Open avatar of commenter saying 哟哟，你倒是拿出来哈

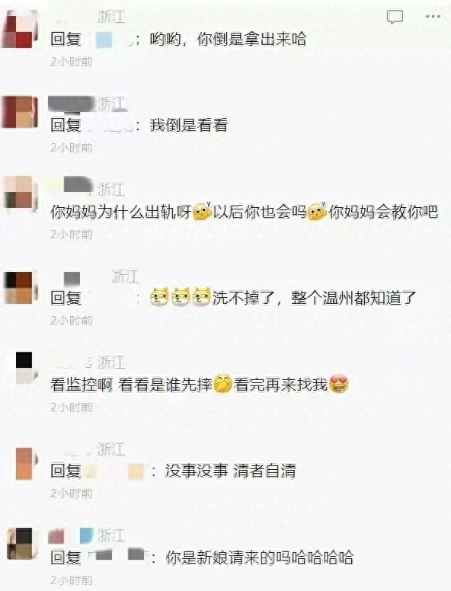pos(21,29)
